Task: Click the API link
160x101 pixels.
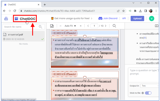Action: tap(124, 18)
